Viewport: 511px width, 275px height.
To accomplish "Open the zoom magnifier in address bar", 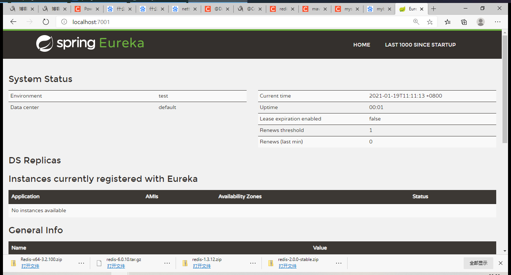I will coord(416,22).
